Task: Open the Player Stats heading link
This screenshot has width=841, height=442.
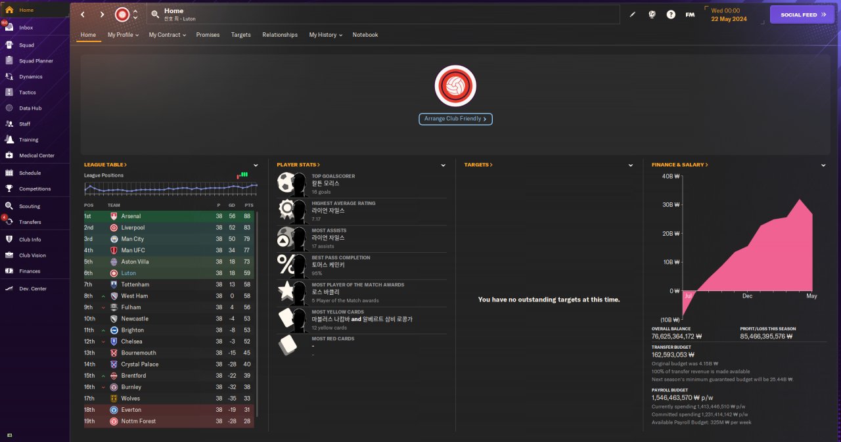Action: (298, 165)
